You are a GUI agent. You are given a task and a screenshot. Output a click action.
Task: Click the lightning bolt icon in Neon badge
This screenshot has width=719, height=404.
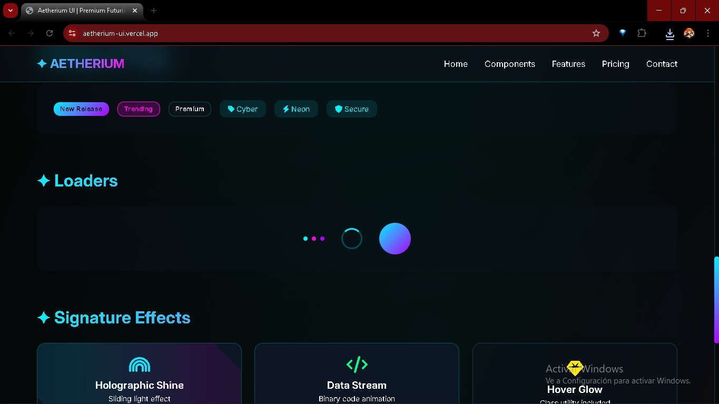286,109
